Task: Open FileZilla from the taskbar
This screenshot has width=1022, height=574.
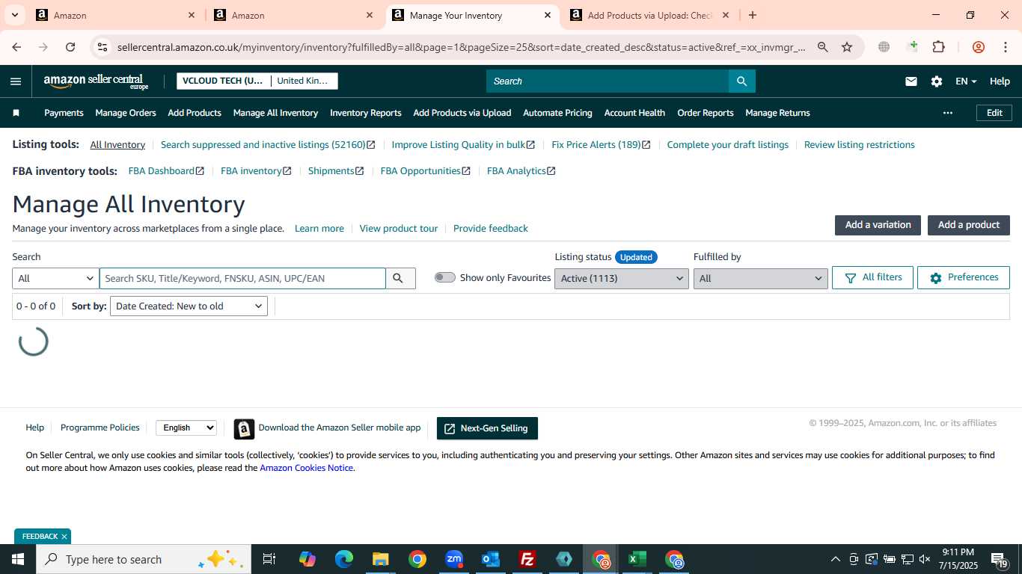Action: point(527,559)
